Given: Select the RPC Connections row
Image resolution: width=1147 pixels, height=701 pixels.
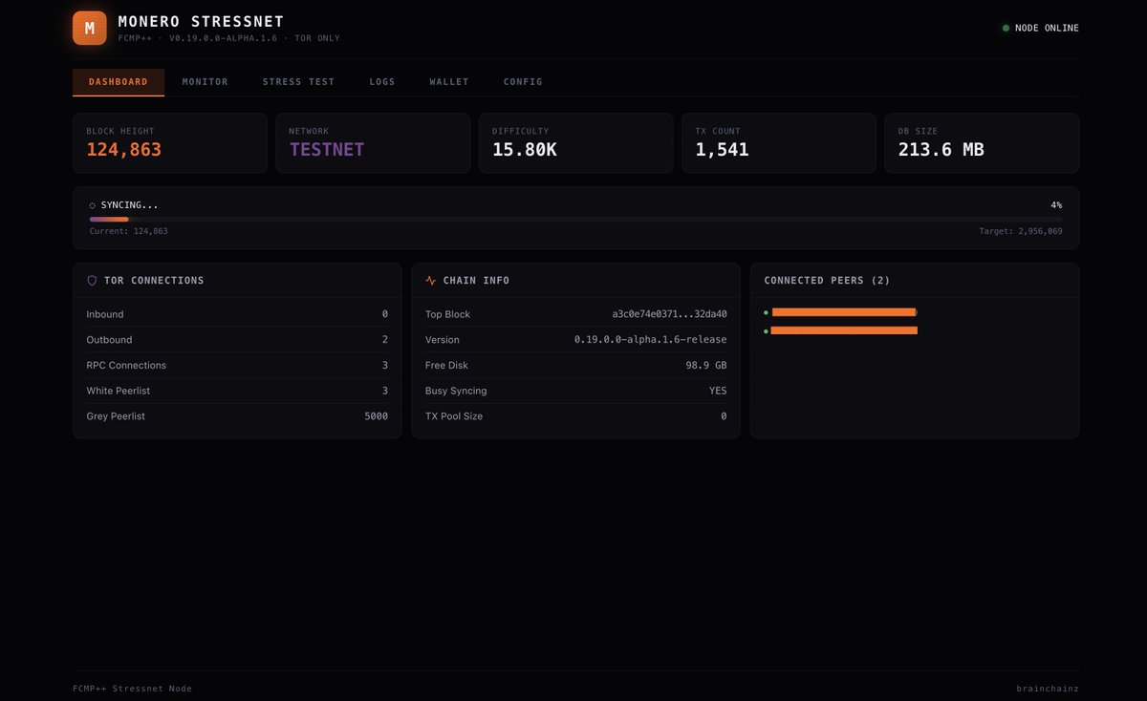Looking at the screenshot, I should [237, 366].
